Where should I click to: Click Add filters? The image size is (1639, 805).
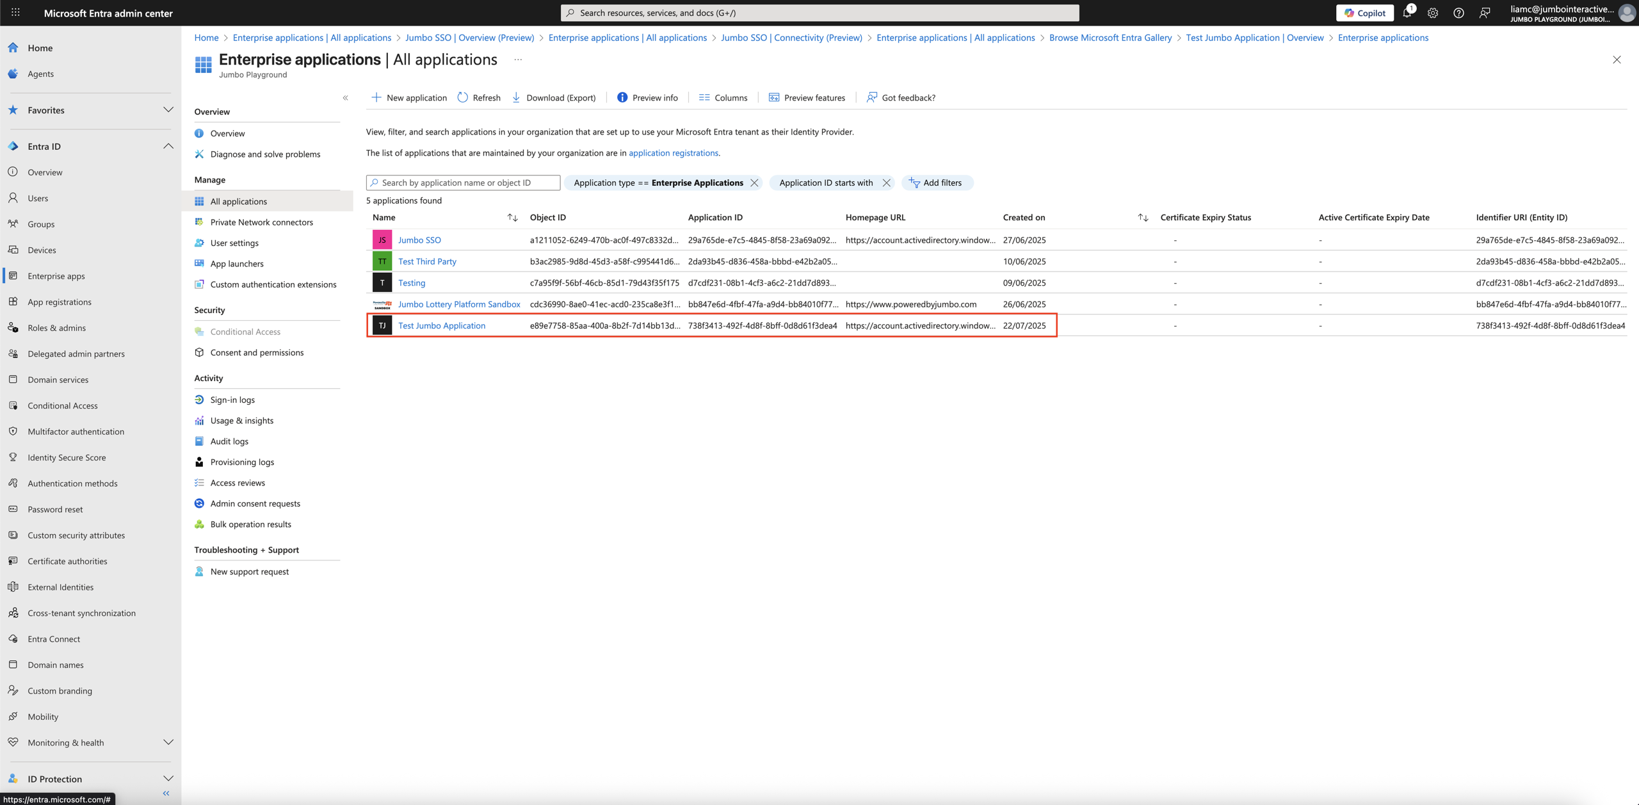[936, 183]
